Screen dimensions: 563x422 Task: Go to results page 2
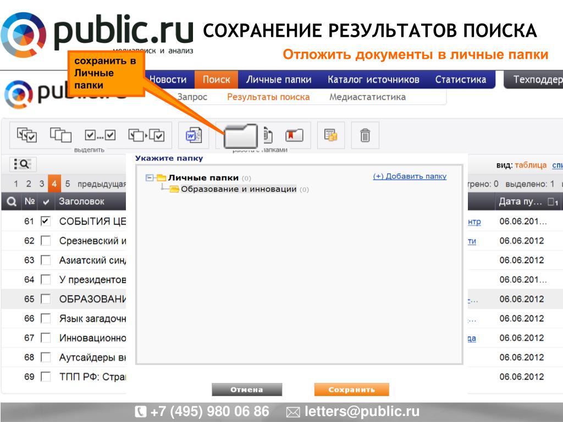(x=29, y=184)
